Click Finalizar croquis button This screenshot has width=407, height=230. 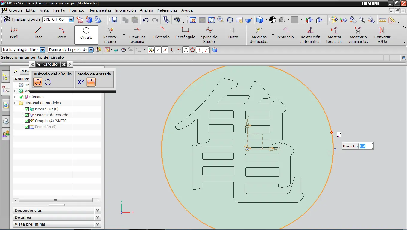(22, 19)
